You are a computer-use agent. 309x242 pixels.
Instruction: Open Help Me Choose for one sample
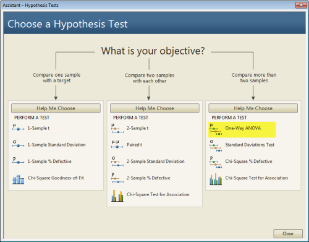click(56, 108)
